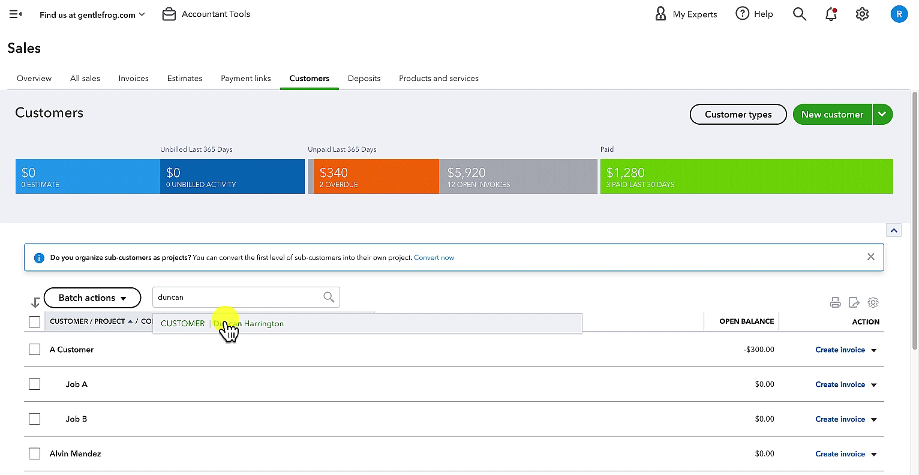The height and width of the screenshot is (475, 919).
Task: Export customer list to Excel
Action: [854, 302]
